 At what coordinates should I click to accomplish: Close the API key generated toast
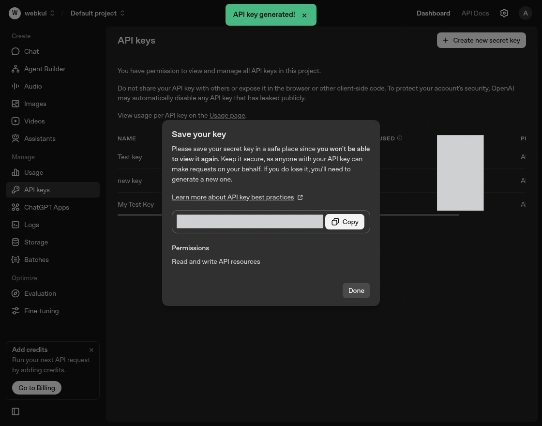[x=304, y=15]
